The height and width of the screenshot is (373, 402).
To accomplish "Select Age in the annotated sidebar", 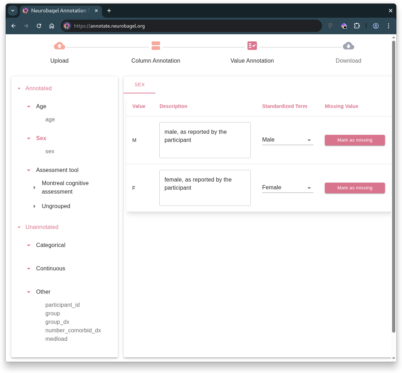I will point(41,106).
